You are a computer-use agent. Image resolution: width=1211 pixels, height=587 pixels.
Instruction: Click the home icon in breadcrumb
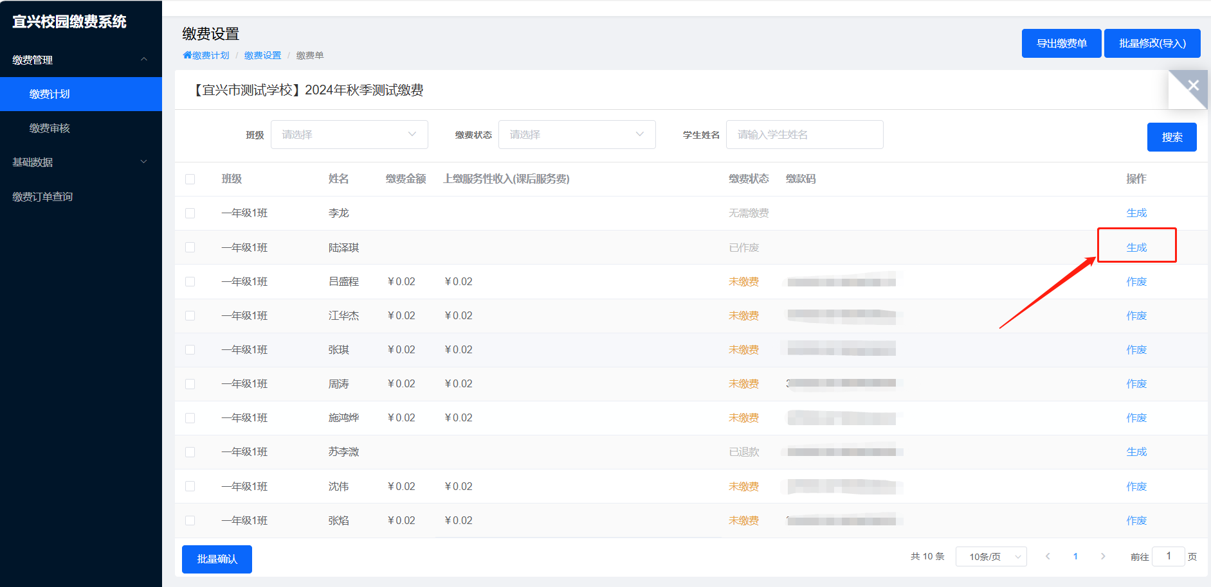click(x=187, y=55)
